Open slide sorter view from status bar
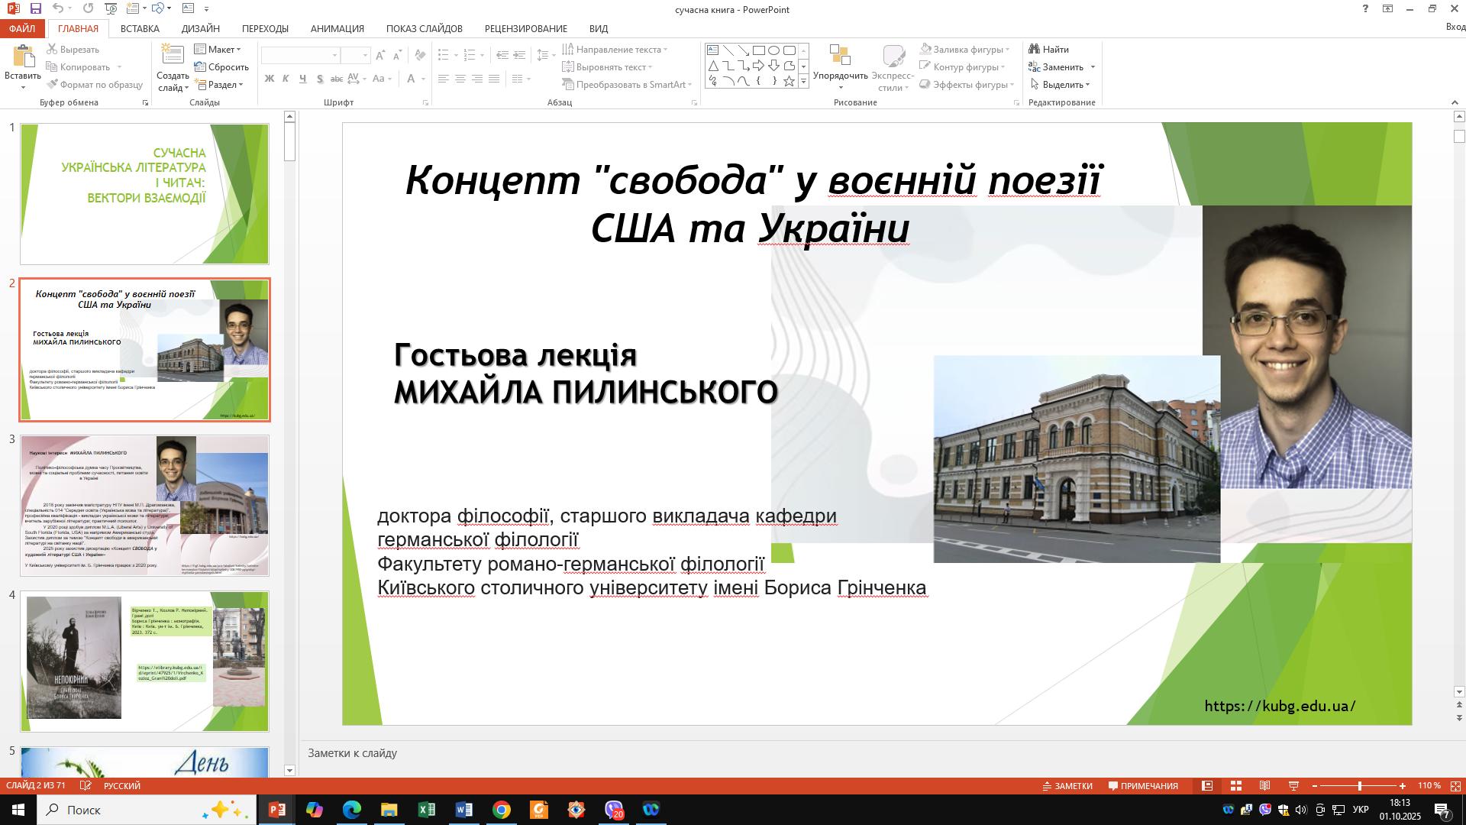The width and height of the screenshot is (1466, 825). pyautogui.click(x=1235, y=786)
